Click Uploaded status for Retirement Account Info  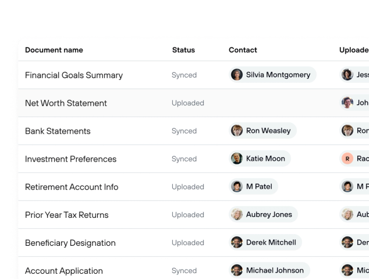tap(187, 187)
